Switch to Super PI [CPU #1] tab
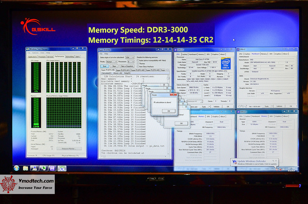The height and width of the screenshot is (204, 308). pyautogui.click(x=123, y=70)
